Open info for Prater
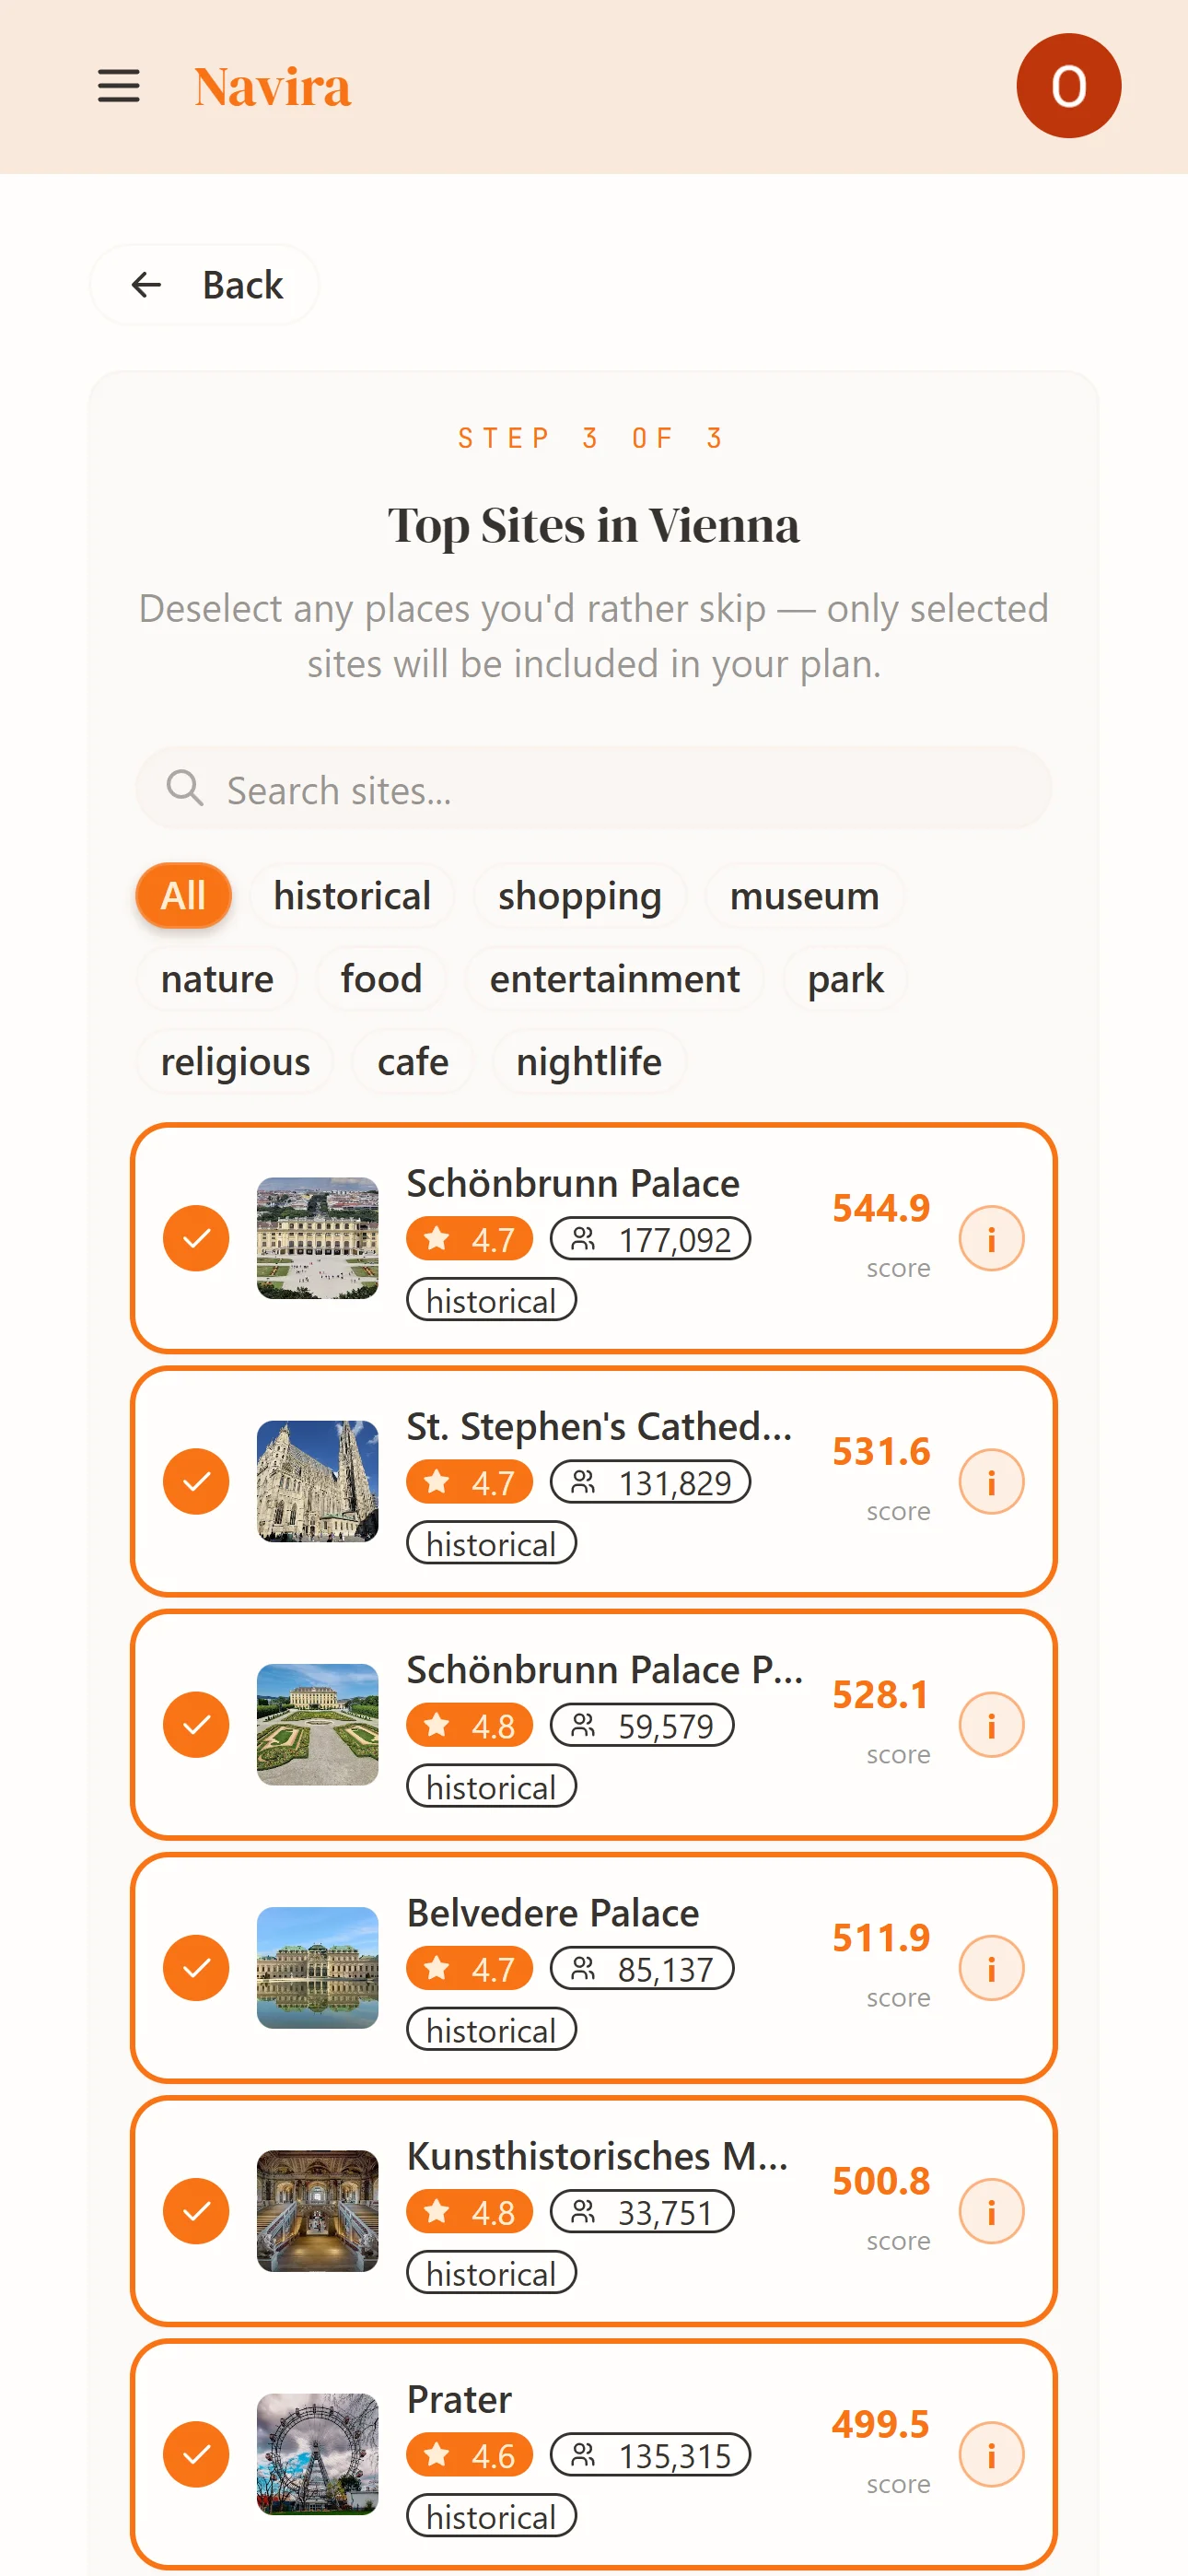 point(991,2453)
